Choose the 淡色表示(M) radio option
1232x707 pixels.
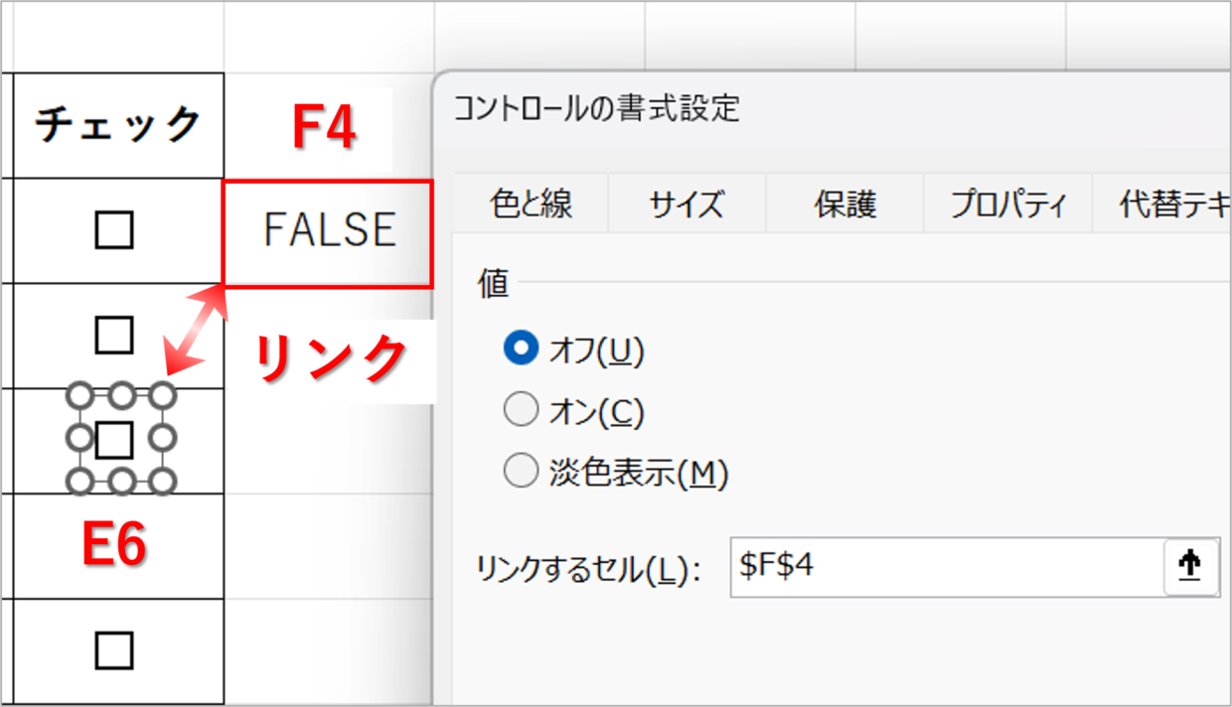coord(521,473)
